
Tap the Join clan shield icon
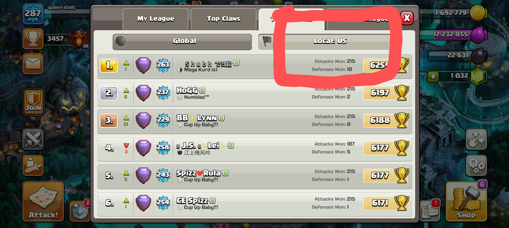point(34,102)
